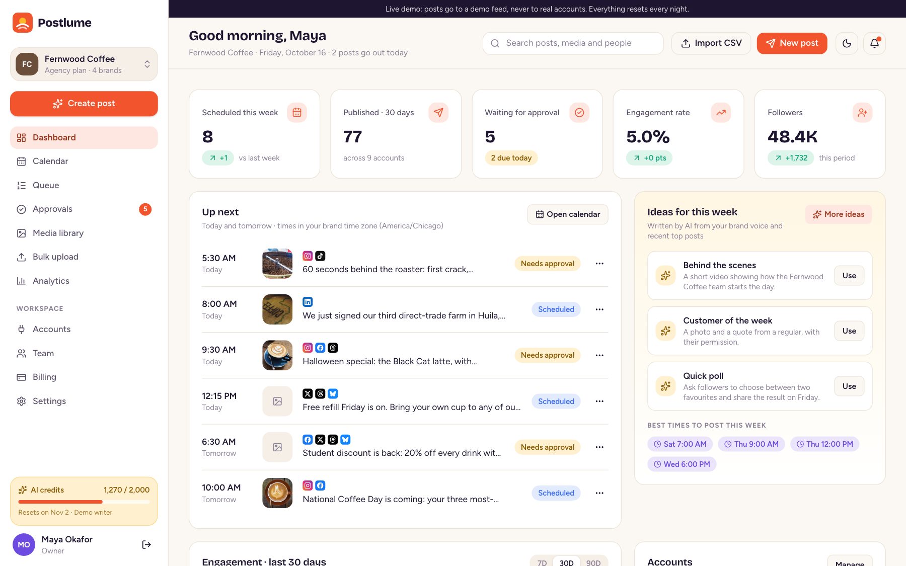
Task: Select the Sat 7:00 AM best time chip
Action: click(679, 444)
